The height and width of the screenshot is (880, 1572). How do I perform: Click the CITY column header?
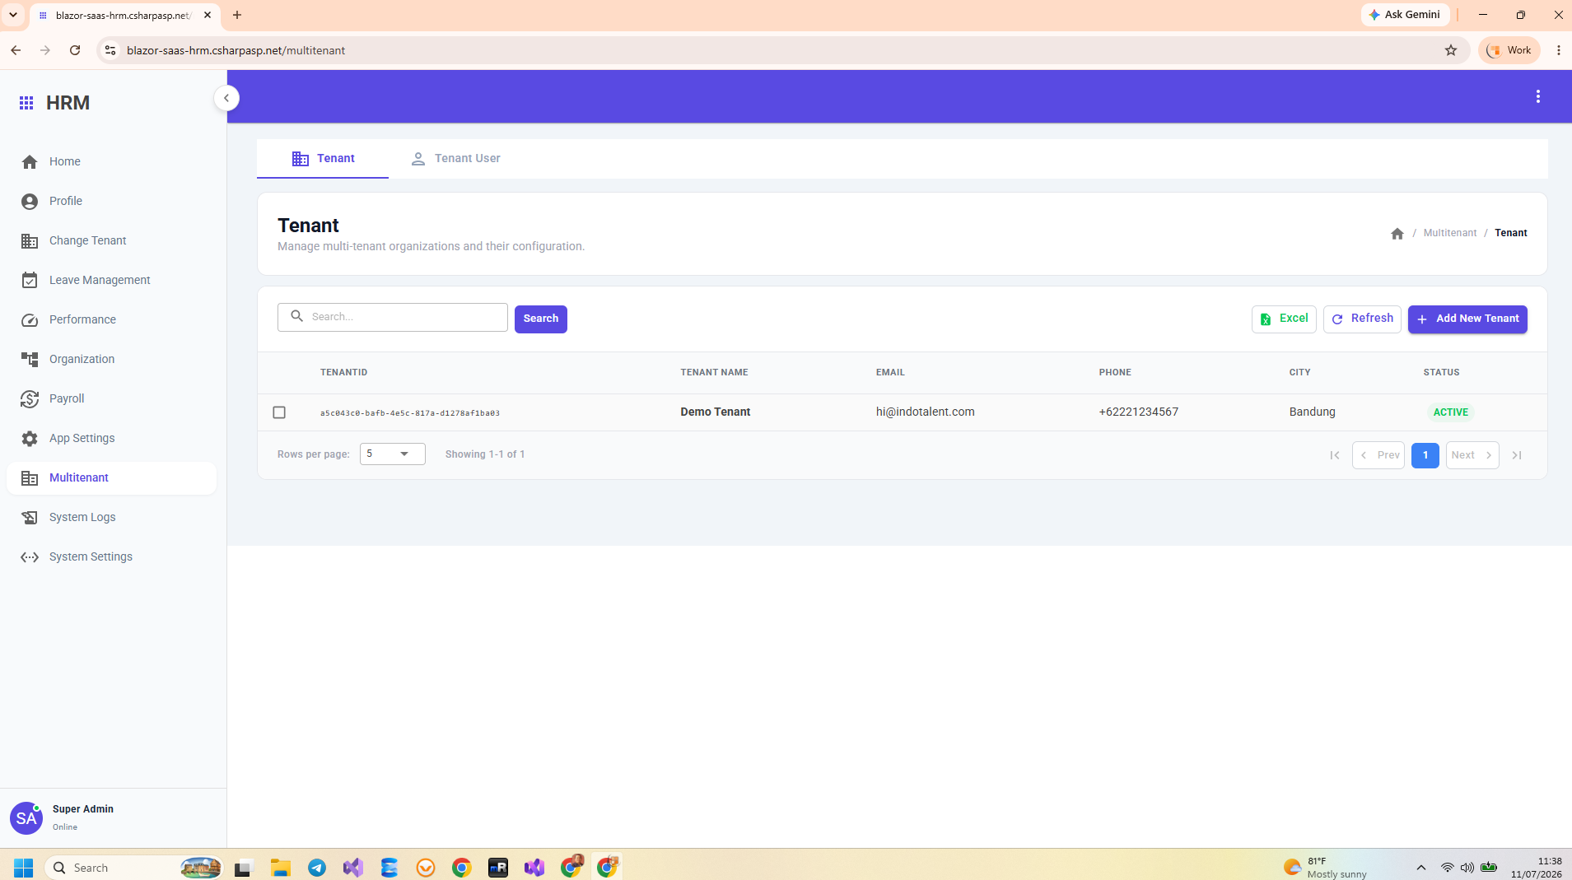[1299, 373]
